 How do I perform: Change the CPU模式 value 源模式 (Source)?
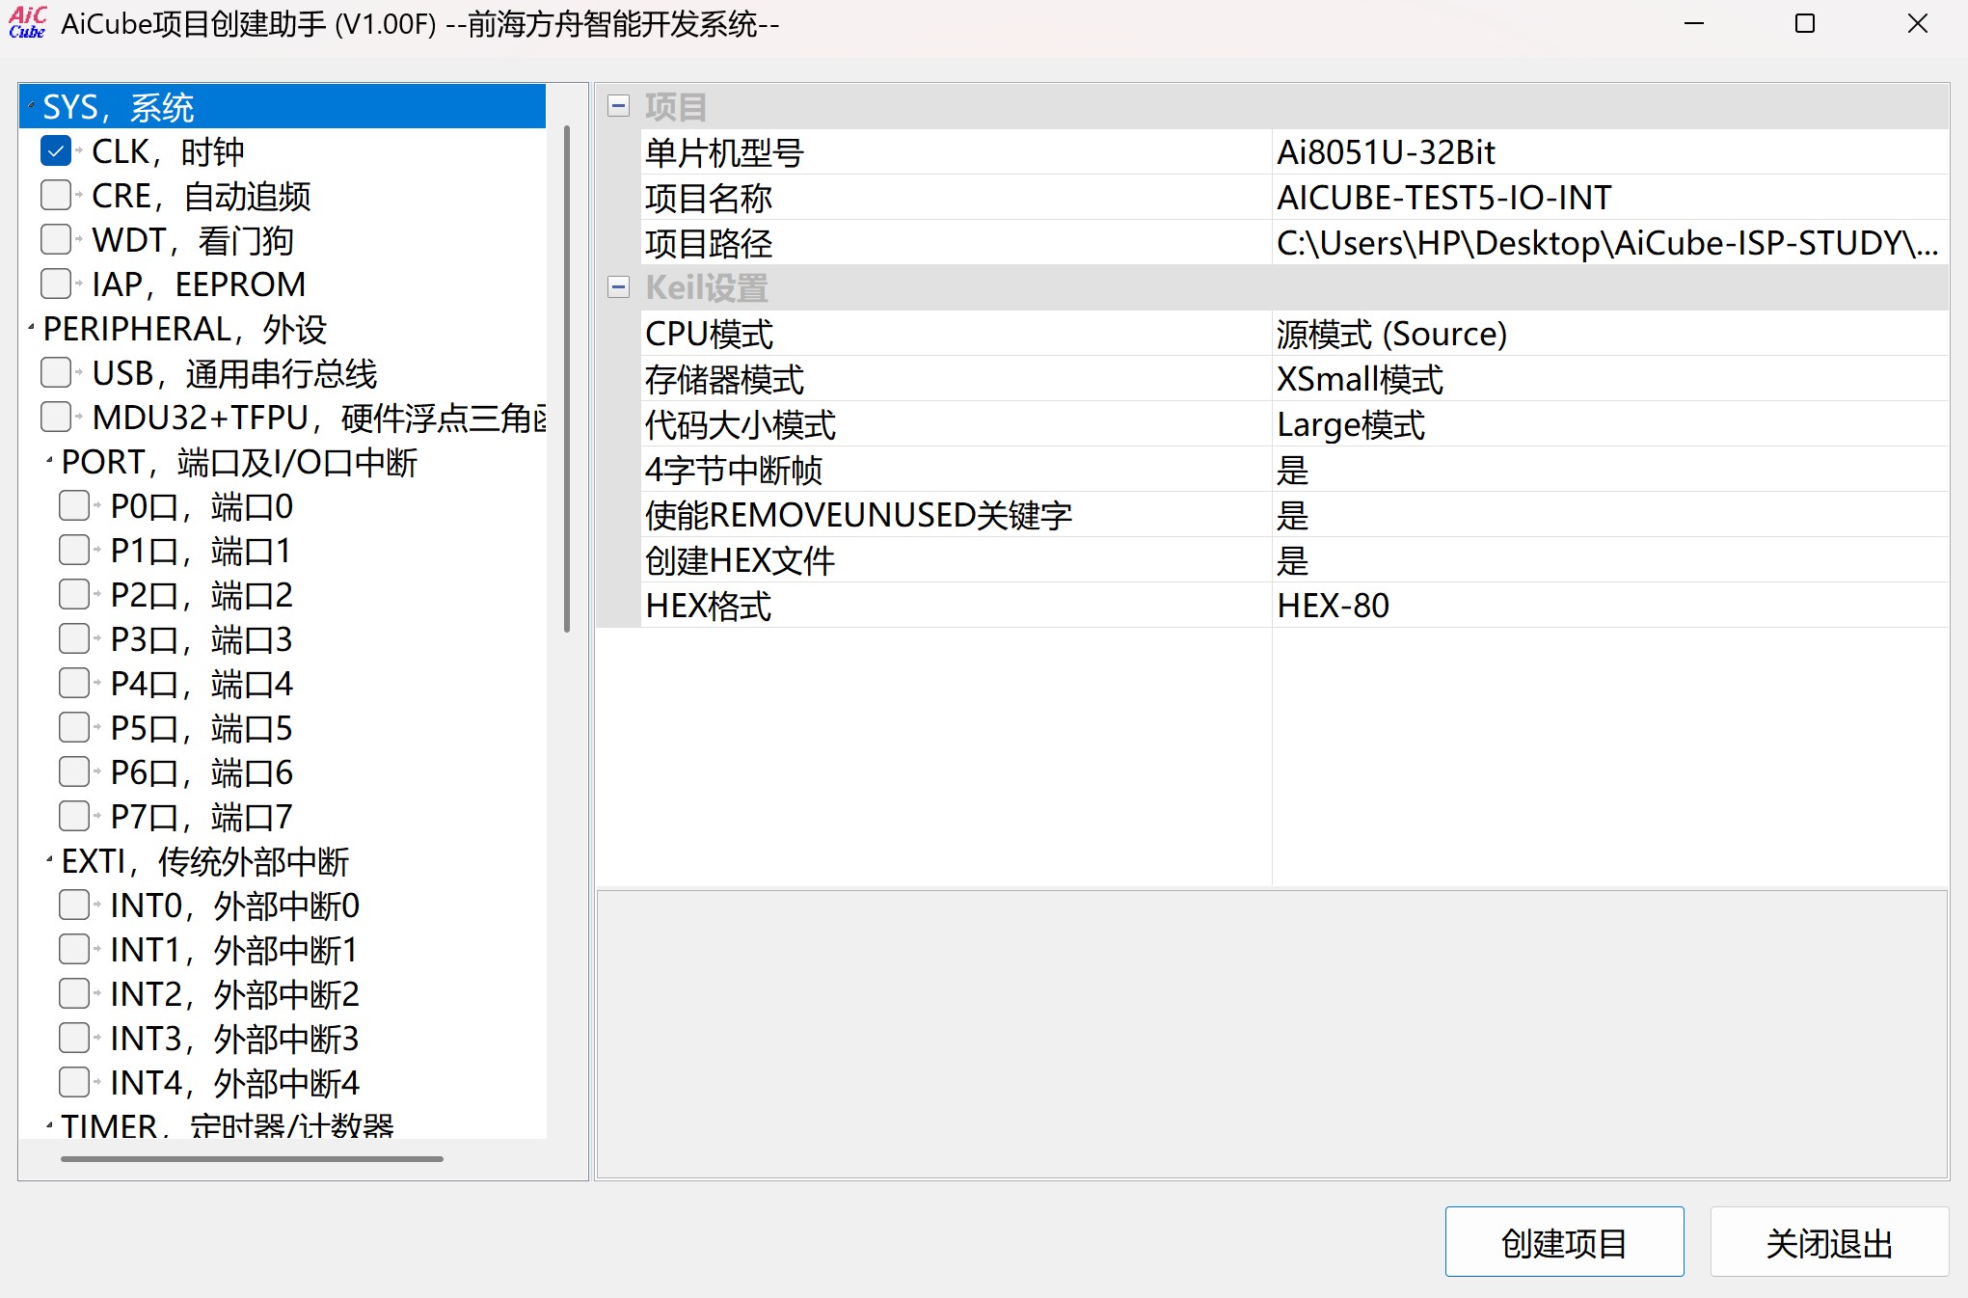[x=1610, y=334]
